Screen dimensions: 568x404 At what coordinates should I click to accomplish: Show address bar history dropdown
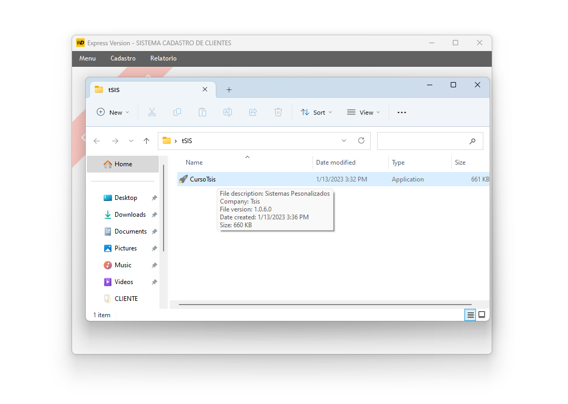click(x=344, y=141)
